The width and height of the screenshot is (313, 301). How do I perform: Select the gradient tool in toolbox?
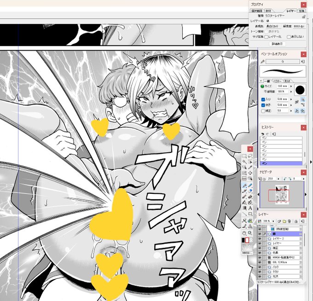point(244,208)
